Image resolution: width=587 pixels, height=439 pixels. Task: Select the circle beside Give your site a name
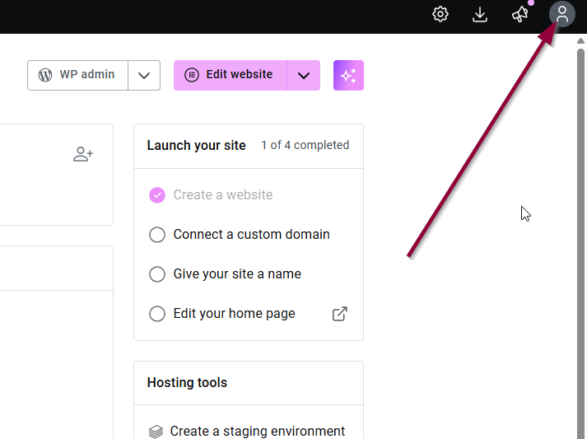click(x=157, y=274)
